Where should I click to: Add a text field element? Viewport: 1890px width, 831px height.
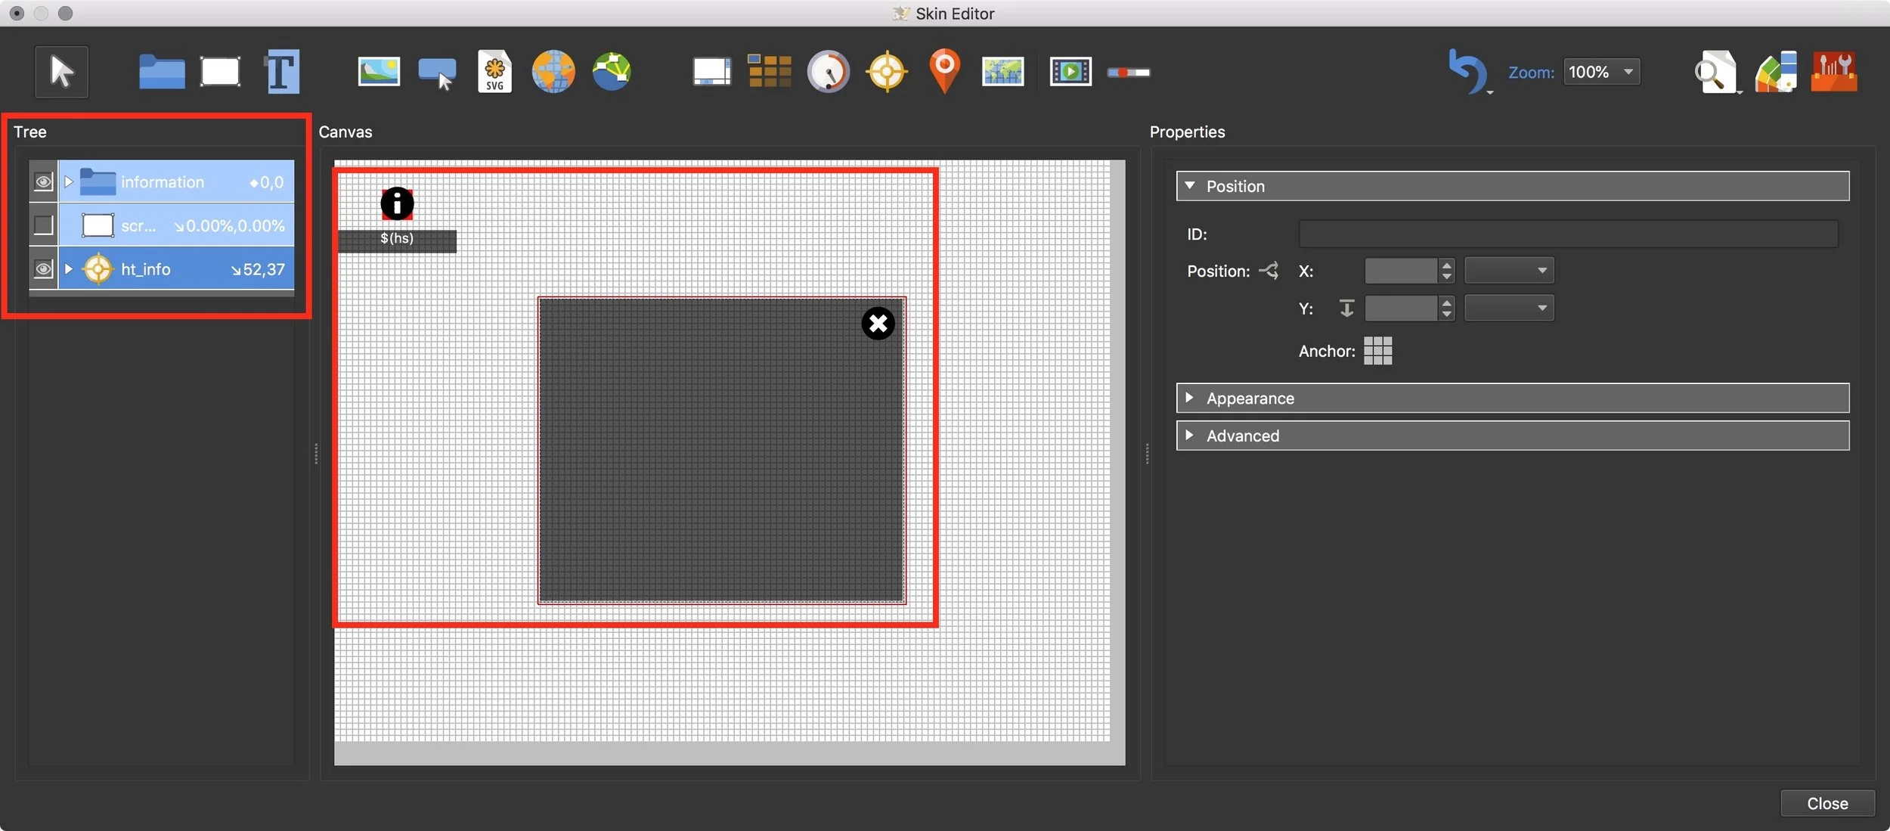tap(282, 73)
